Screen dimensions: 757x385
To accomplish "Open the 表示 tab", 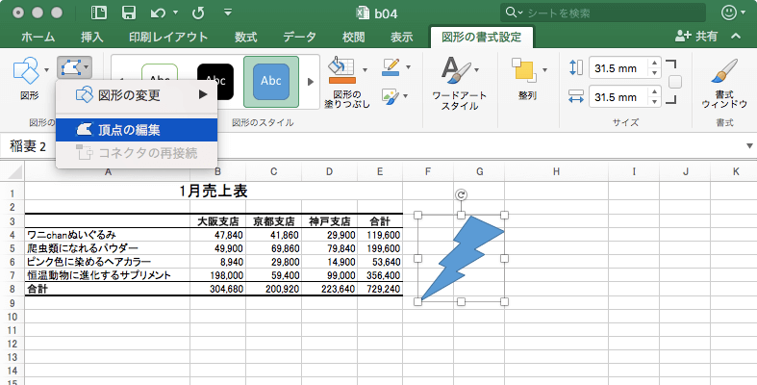I will tap(401, 37).
